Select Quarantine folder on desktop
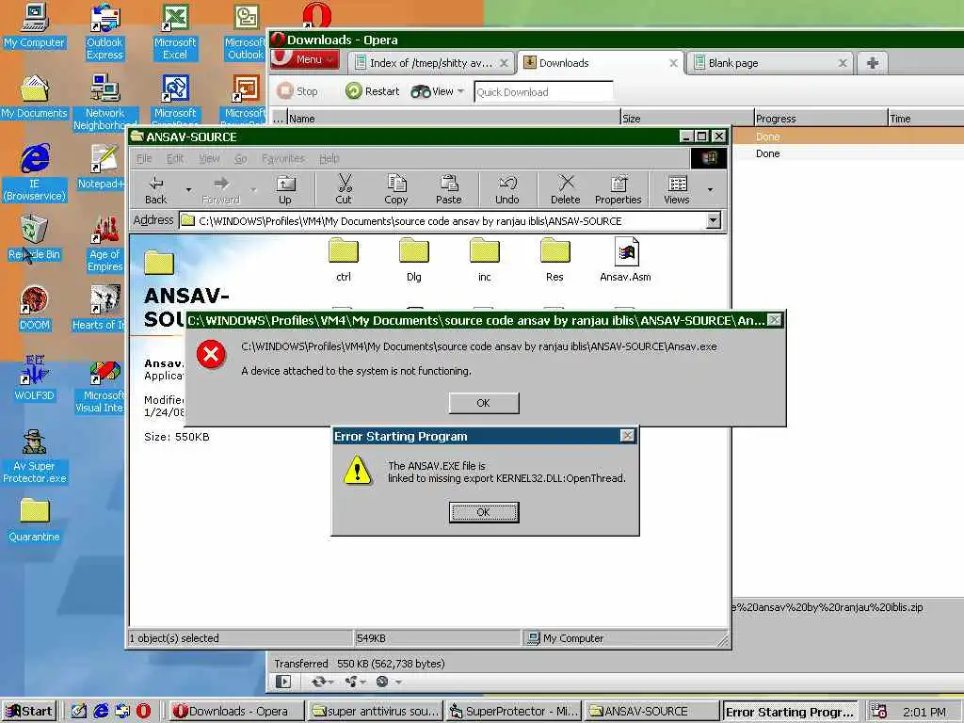The width and height of the screenshot is (964, 723). pos(35,520)
